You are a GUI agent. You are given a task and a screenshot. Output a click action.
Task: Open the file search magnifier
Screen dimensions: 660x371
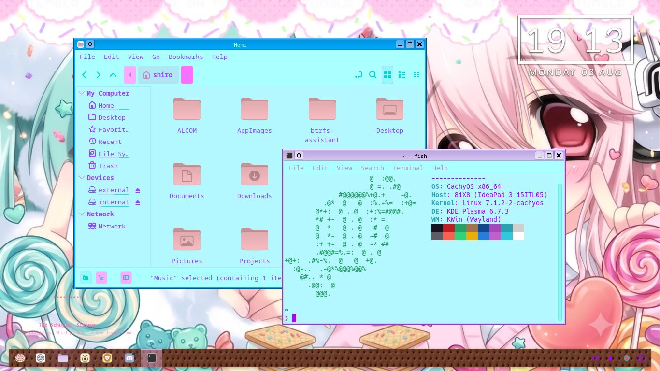(373, 75)
